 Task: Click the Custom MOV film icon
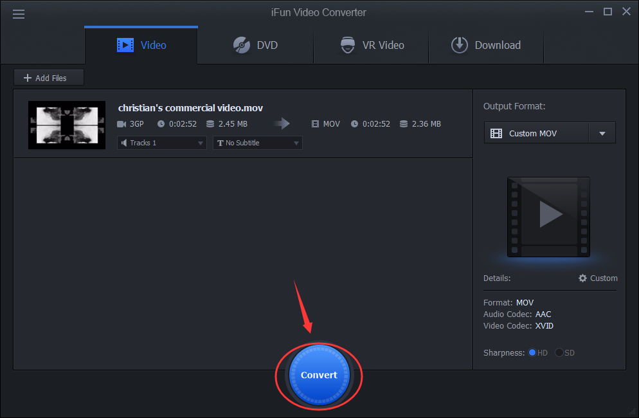pyautogui.click(x=496, y=133)
